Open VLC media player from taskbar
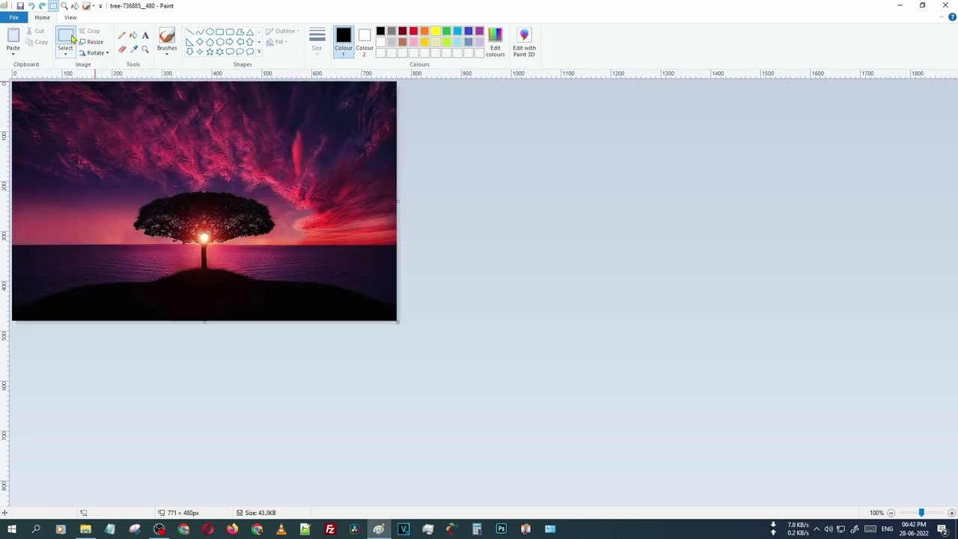Screen dimensions: 958x539 pyautogui.click(x=281, y=529)
